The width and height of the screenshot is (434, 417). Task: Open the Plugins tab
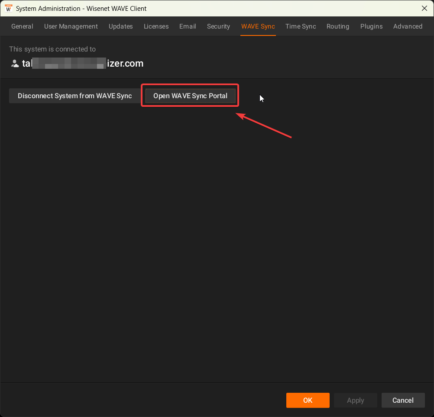pos(372,26)
